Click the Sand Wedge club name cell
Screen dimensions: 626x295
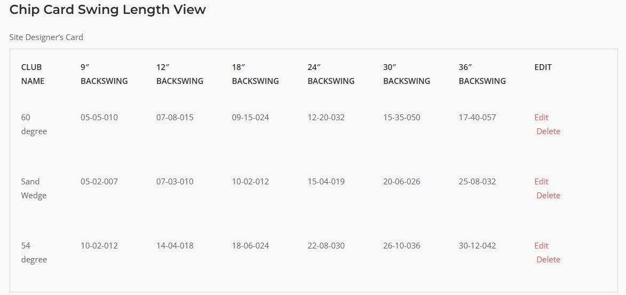tap(34, 188)
